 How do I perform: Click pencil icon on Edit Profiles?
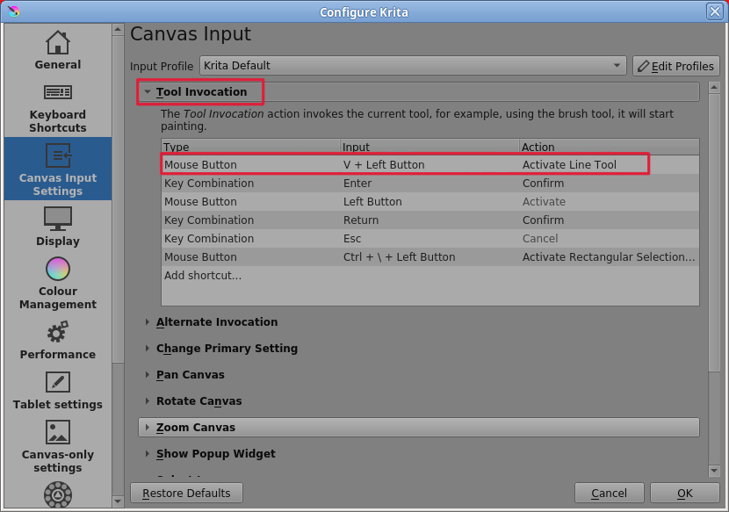644,67
